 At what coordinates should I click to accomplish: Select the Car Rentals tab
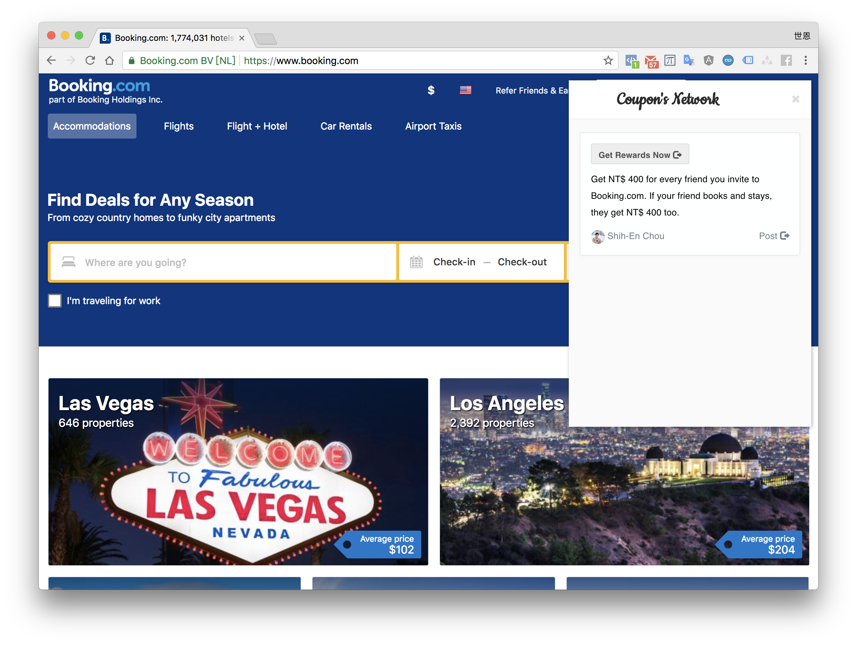346,126
